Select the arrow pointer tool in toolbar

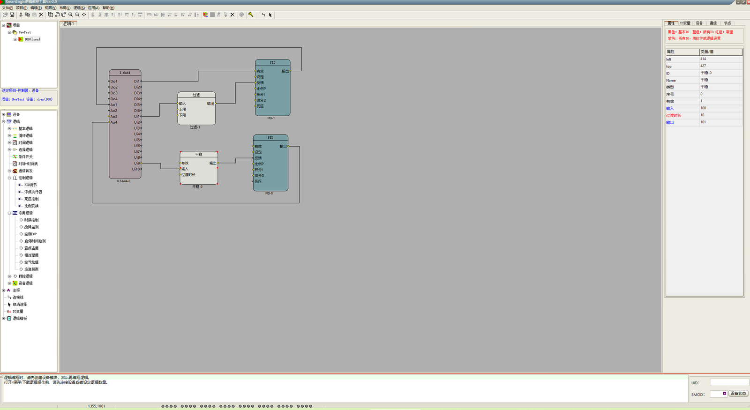(x=270, y=15)
